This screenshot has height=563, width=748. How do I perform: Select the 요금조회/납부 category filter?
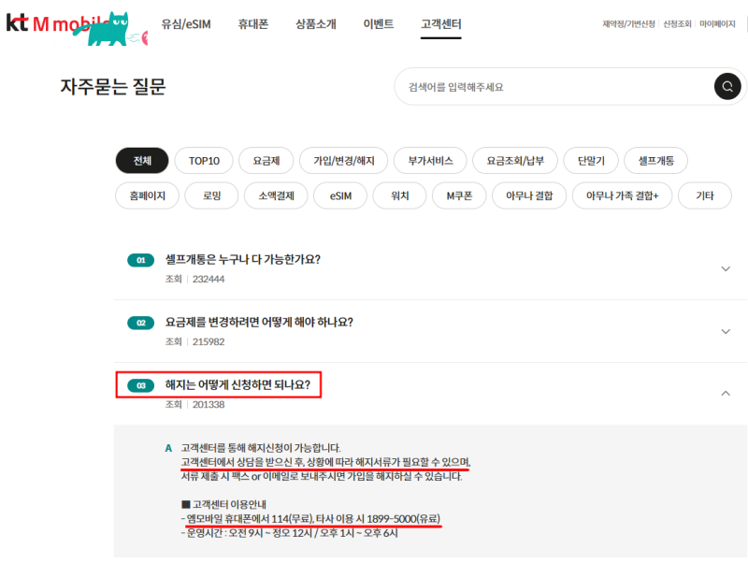pos(515,161)
